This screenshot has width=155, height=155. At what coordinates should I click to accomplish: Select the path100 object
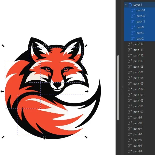[138, 112]
